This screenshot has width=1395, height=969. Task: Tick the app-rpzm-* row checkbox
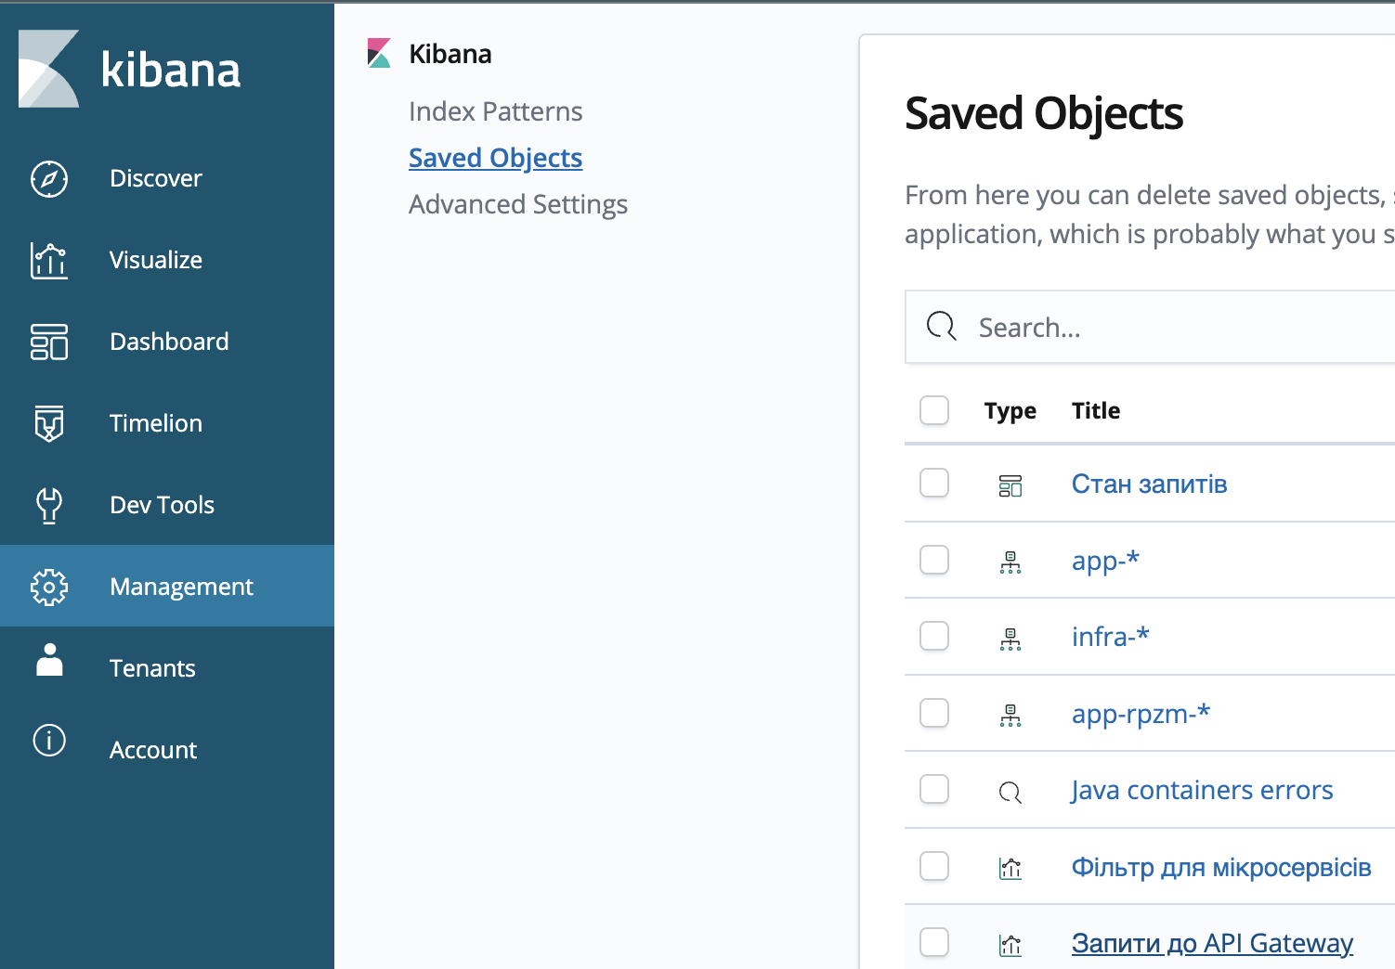tap(934, 713)
